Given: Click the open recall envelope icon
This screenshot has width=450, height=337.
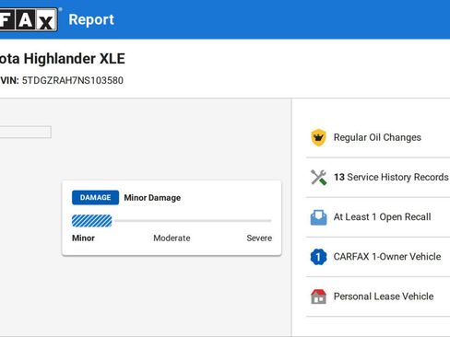Looking at the screenshot, I should [318, 217].
